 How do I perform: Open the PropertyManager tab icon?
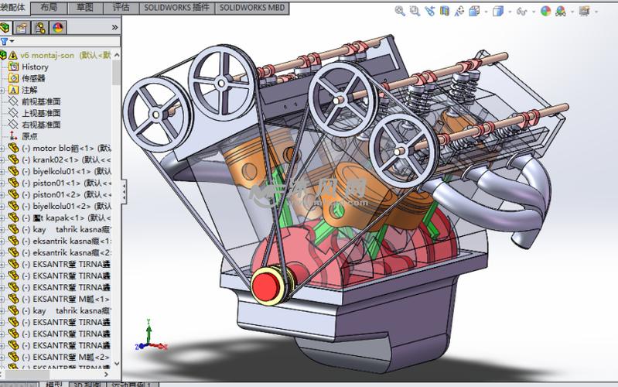(x=22, y=28)
